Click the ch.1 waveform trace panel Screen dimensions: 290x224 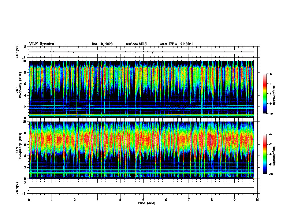(143, 52)
